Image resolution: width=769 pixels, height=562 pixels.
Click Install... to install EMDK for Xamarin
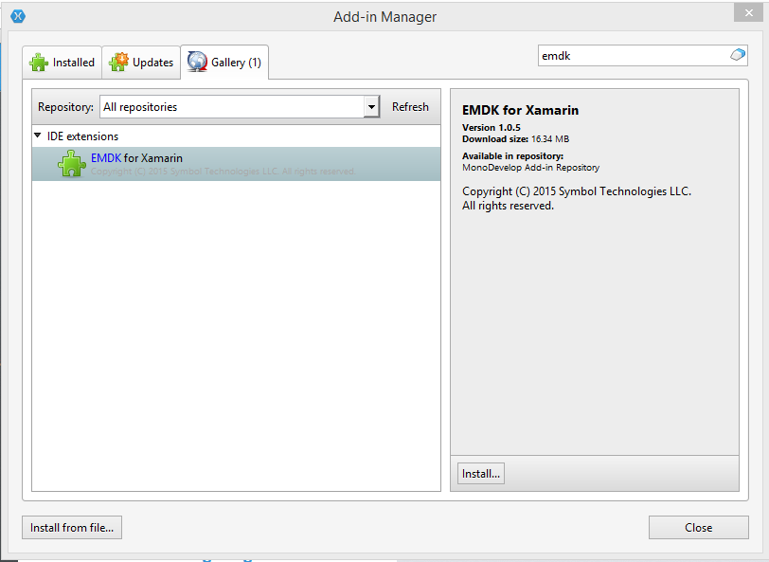pyautogui.click(x=480, y=473)
